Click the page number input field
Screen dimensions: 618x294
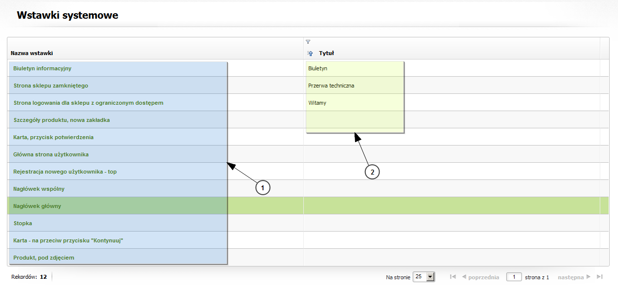(x=514, y=277)
